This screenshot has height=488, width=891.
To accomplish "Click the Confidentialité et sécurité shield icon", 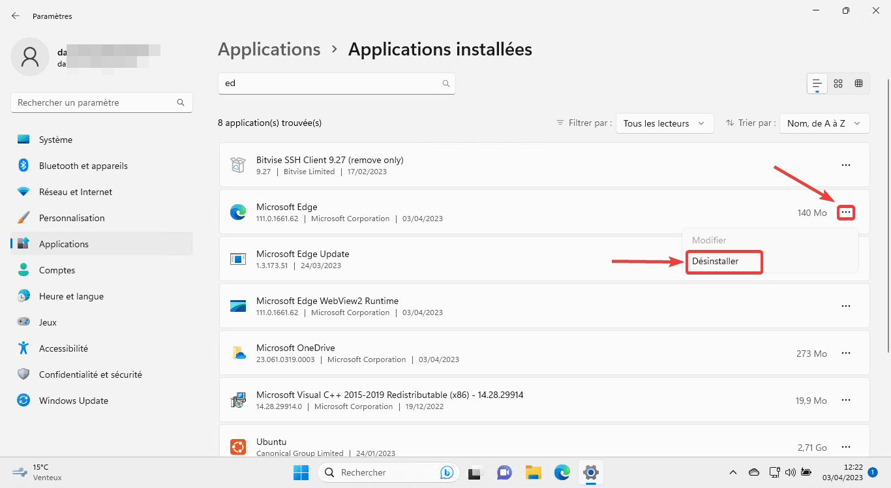I will click(23, 374).
